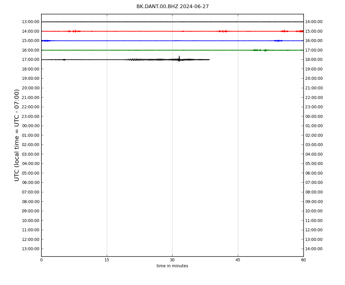Image resolution: width=345 pixels, height=285 pixels.
Task: Click the tall spike on the 17:00 trace
Action: [179, 59]
